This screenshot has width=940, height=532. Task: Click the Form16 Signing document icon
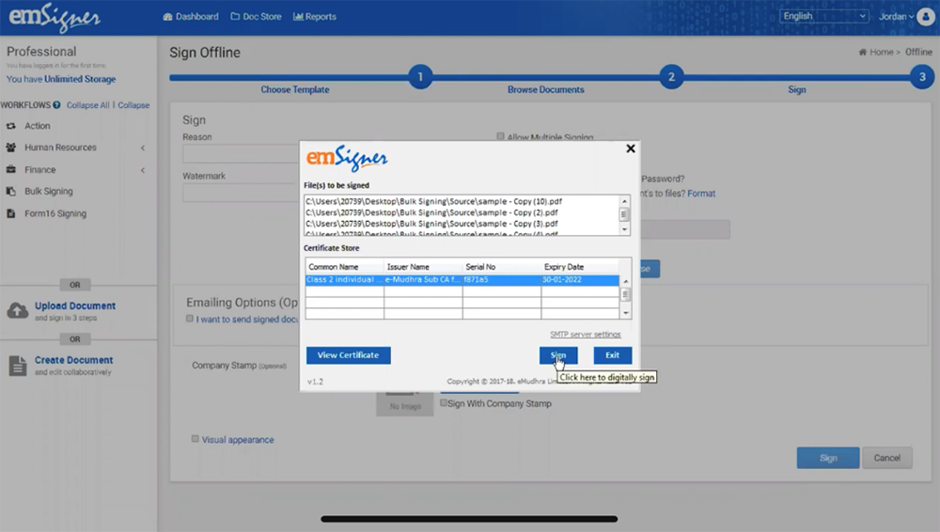point(11,214)
